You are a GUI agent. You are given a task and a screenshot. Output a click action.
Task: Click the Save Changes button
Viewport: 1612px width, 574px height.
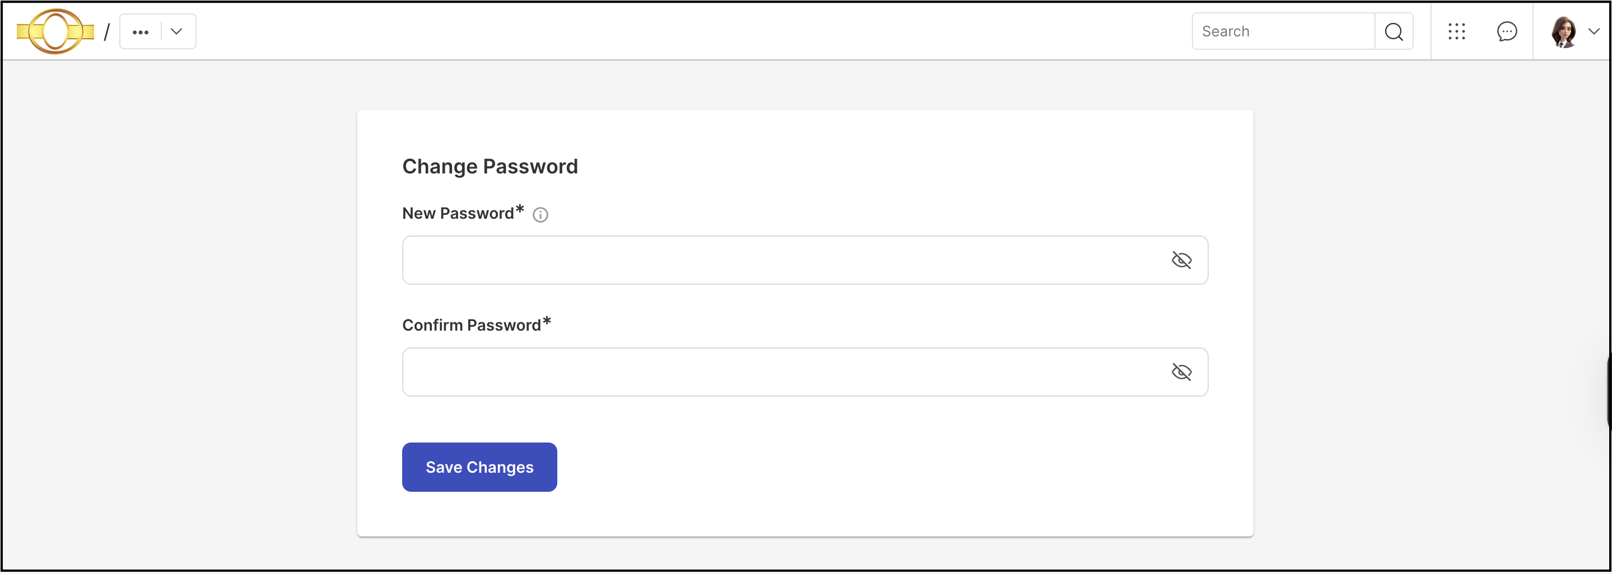tap(479, 467)
